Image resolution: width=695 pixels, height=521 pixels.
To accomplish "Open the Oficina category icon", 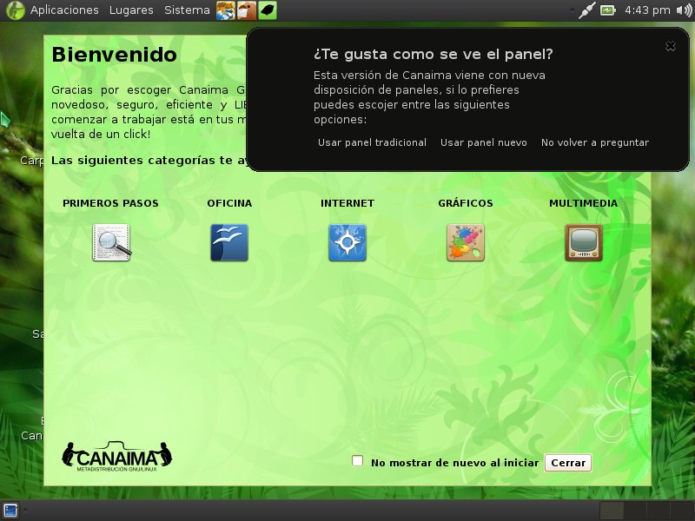I will [229, 242].
